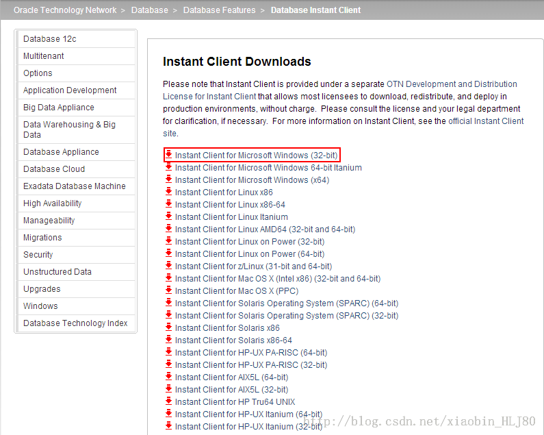Image resolution: width=544 pixels, height=435 pixels.
Task: Open Instant Client for Microsoft Windows 64-bit Itanium
Action: (268, 168)
